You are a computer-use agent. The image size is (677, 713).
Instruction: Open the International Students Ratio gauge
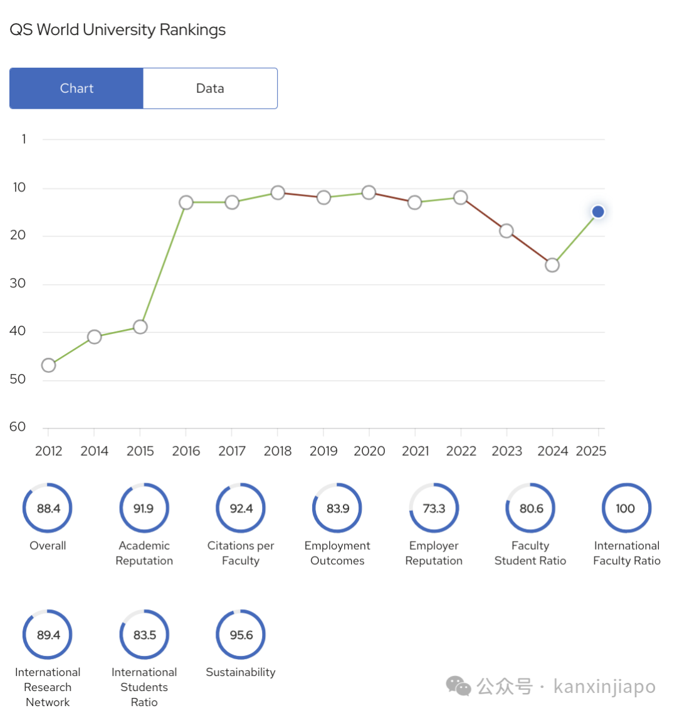tap(144, 634)
